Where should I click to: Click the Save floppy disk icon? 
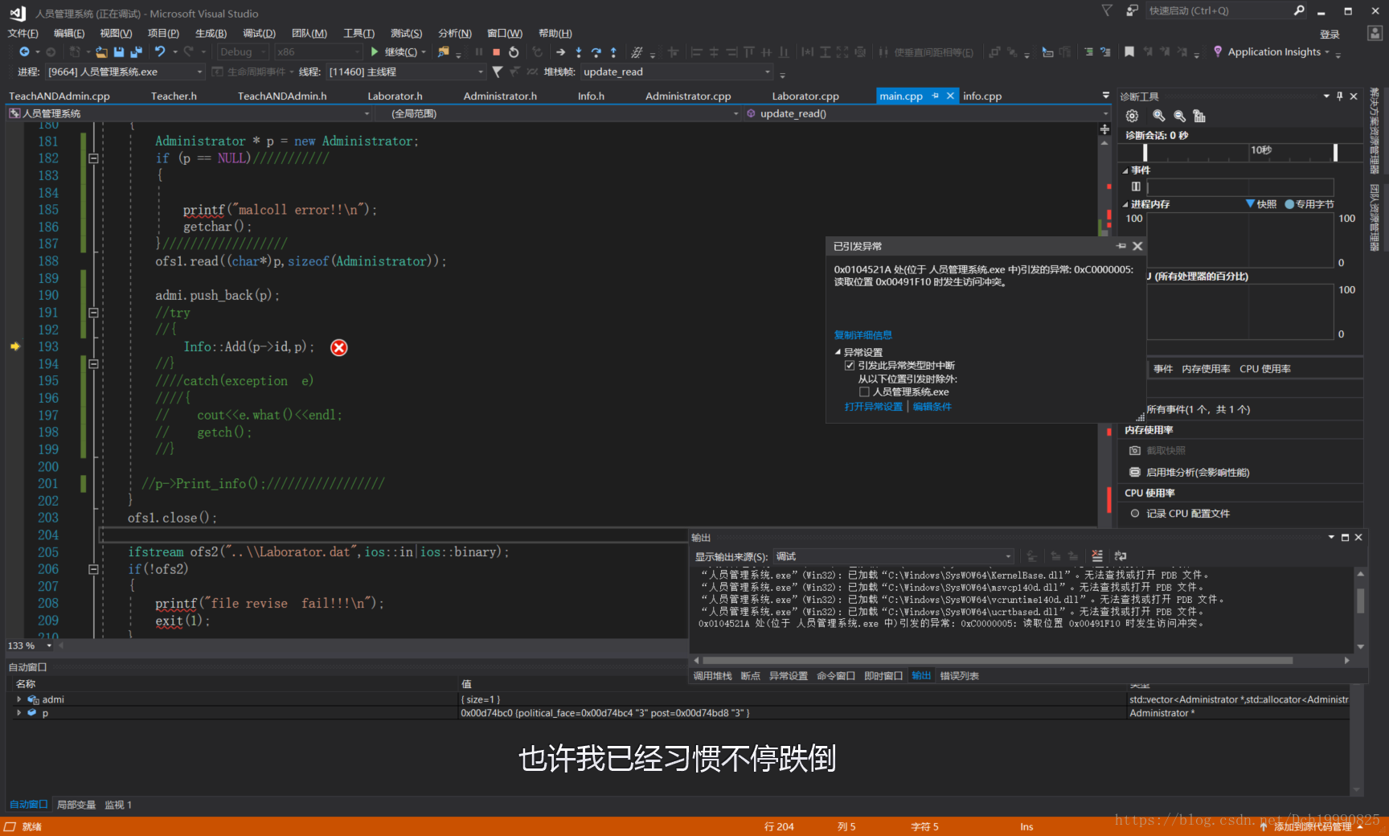click(x=119, y=52)
